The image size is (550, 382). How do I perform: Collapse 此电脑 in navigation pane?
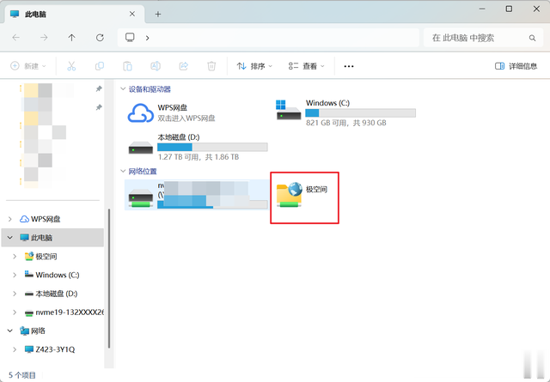tap(9, 238)
